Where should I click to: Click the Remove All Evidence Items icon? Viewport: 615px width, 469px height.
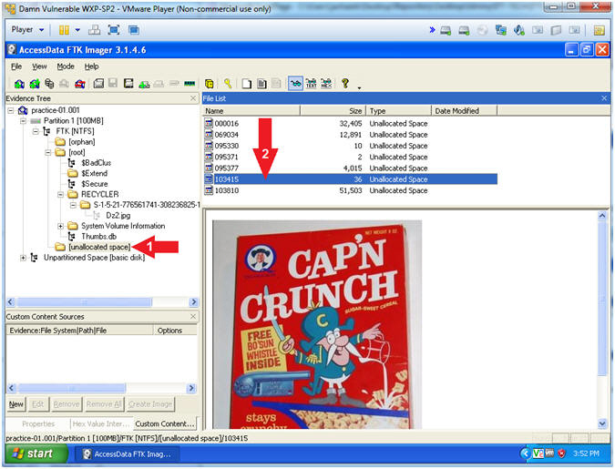(80, 84)
